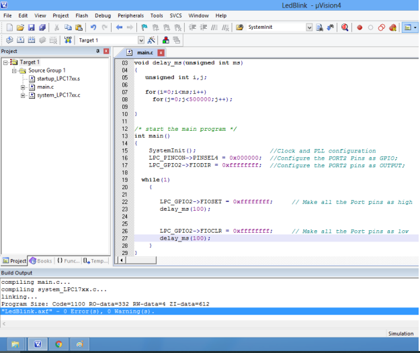Collapse the Target 1 tree node
This screenshot has height=353, width=420.
click(x=6, y=62)
